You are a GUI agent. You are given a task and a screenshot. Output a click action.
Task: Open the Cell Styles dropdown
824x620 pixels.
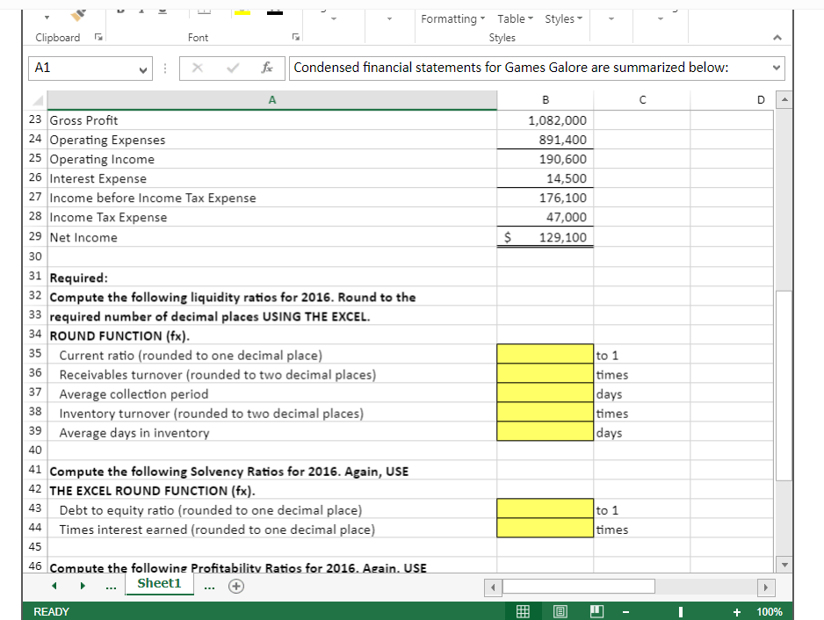[x=561, y=18]
